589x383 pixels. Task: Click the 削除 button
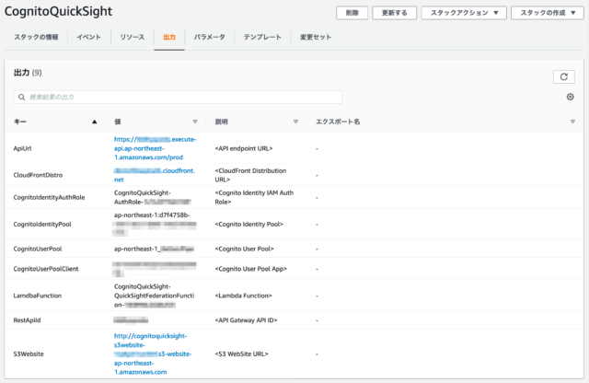(352, 13)
